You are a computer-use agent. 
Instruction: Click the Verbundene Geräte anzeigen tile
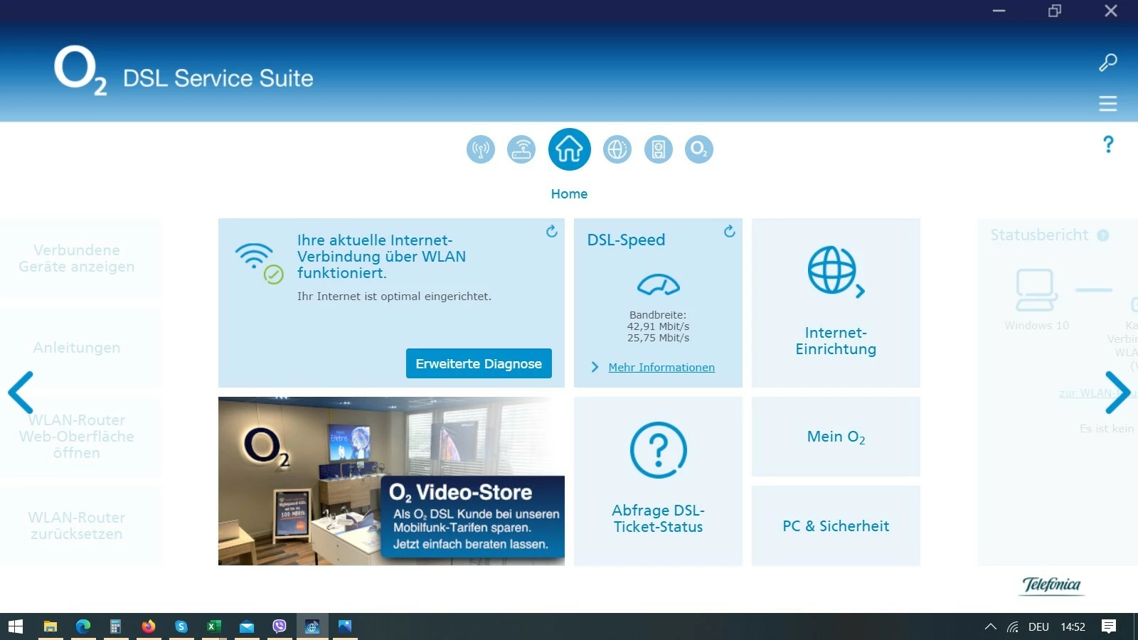(x=80, y=258)
